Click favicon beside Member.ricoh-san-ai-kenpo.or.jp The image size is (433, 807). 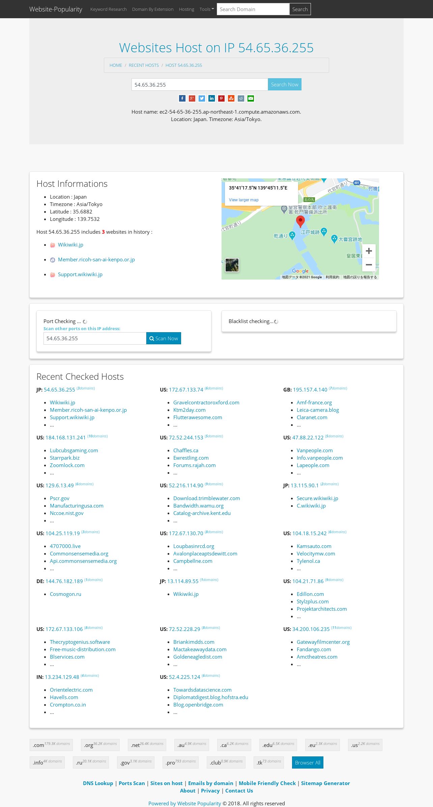[x=53, y=260]
